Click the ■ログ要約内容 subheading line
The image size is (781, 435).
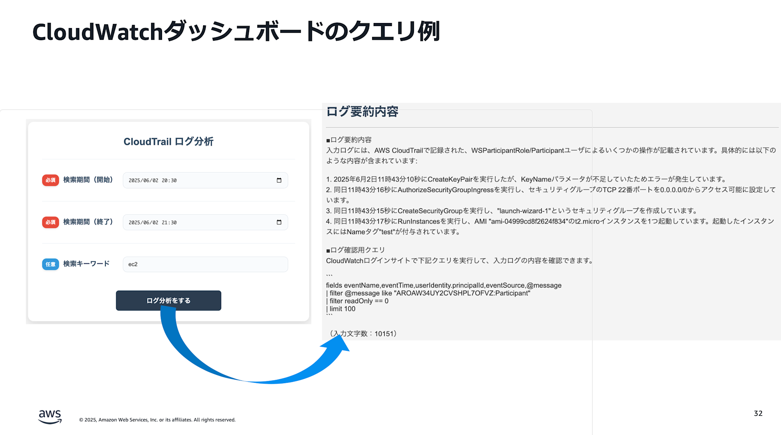pyautogui.click(x=349, y=140)
